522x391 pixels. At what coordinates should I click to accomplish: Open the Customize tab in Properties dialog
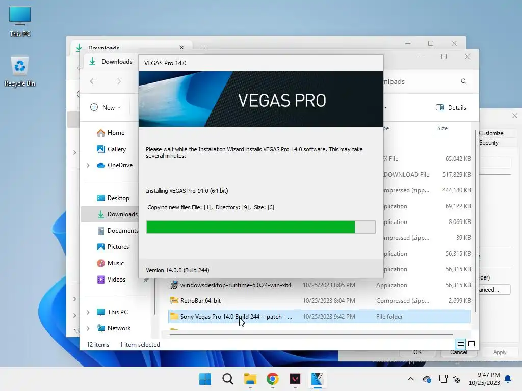pos(491,133)
